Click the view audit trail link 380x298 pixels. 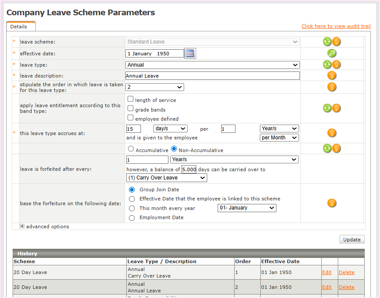pyautogui.click(x=336, y=26)
